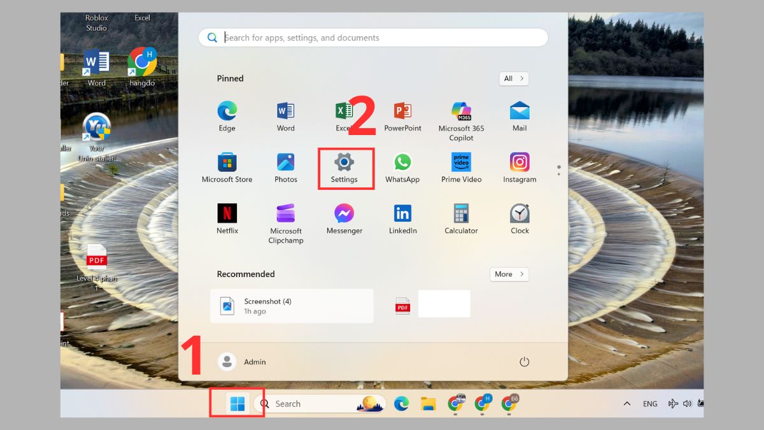
Task: Select the hangdo Chrome shortcut on desktop
Action: point(142,67)
